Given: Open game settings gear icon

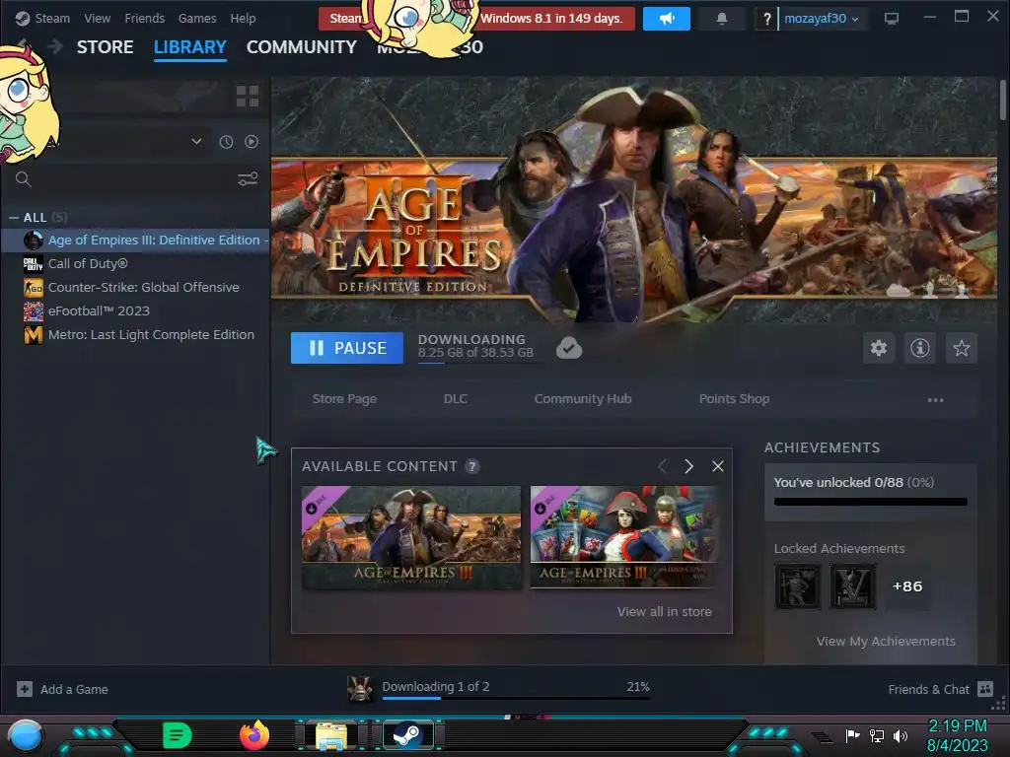Looking at the screenshot, I should 879,348.
